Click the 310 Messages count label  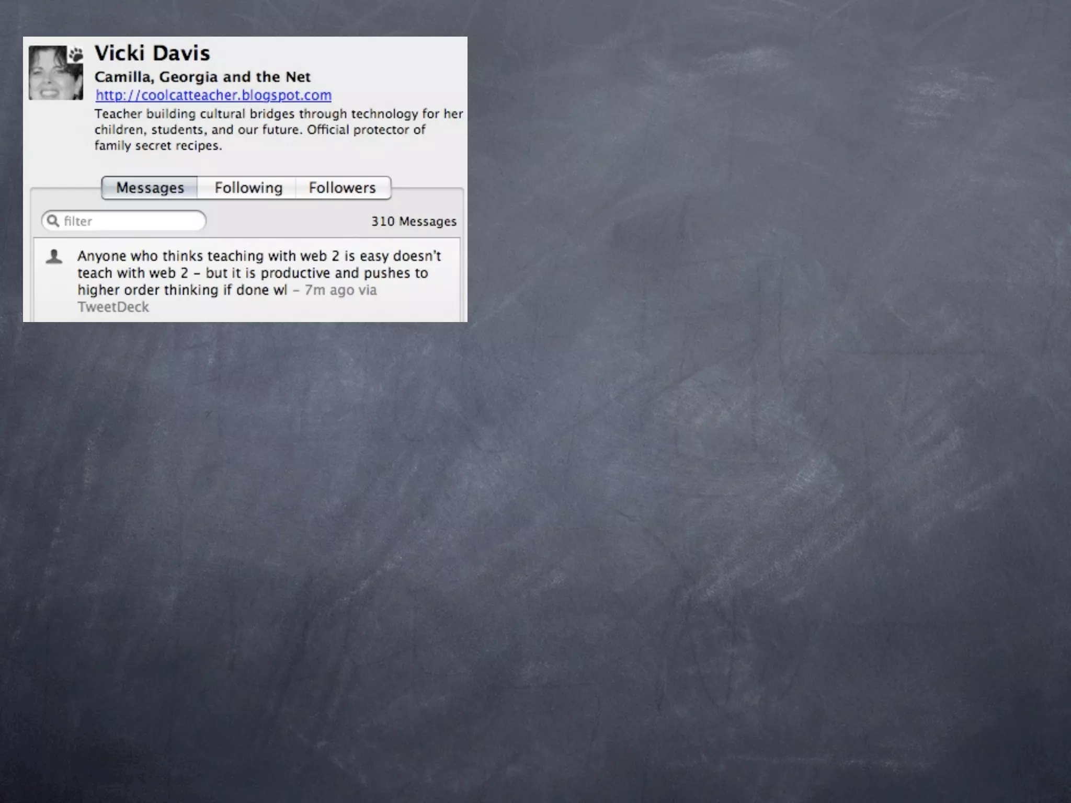[x=414, y=222]
